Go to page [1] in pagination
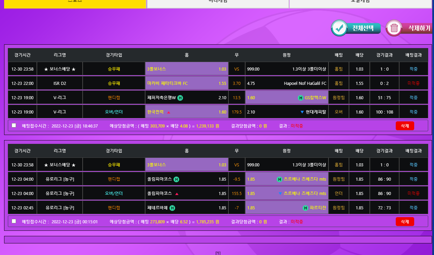The width and height of the screenshot is (434, 255). click(218, 253)
